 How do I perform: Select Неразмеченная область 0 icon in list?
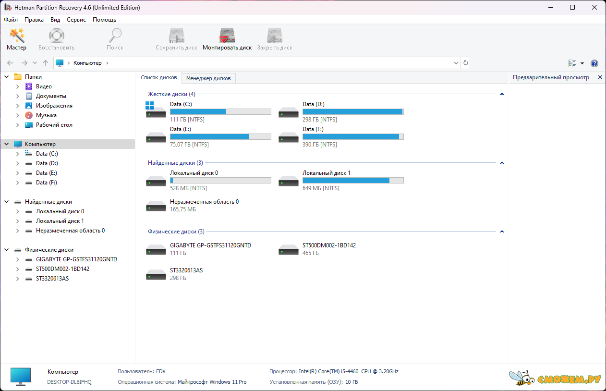[156, 206]
